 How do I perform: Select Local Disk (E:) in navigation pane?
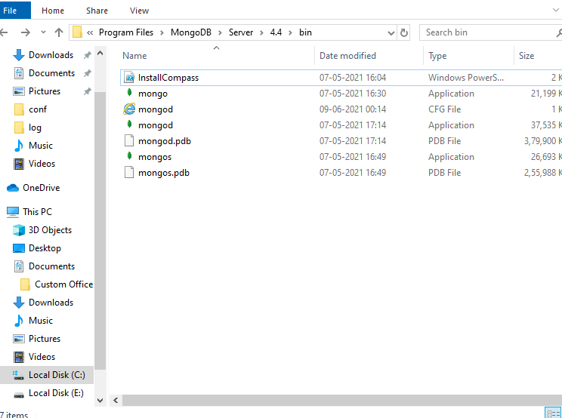click(55, 393)
